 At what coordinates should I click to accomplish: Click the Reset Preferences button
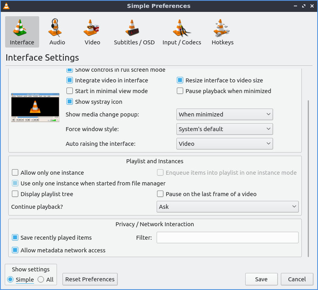pyautogui.click(x=90, y=279)
